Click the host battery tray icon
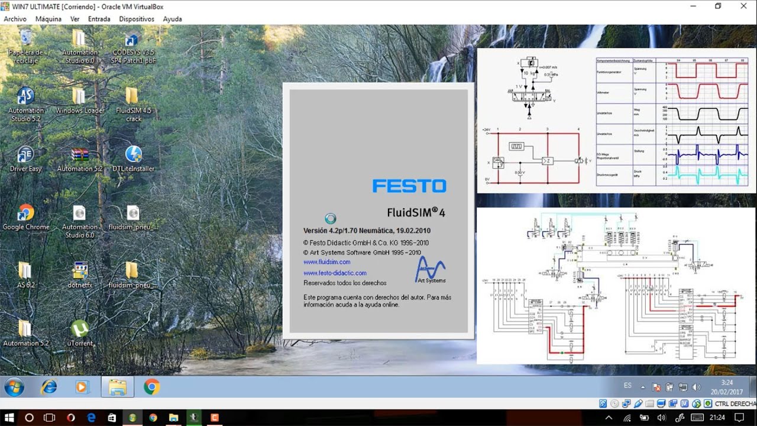Screen dimensions: 757x426 644,418
